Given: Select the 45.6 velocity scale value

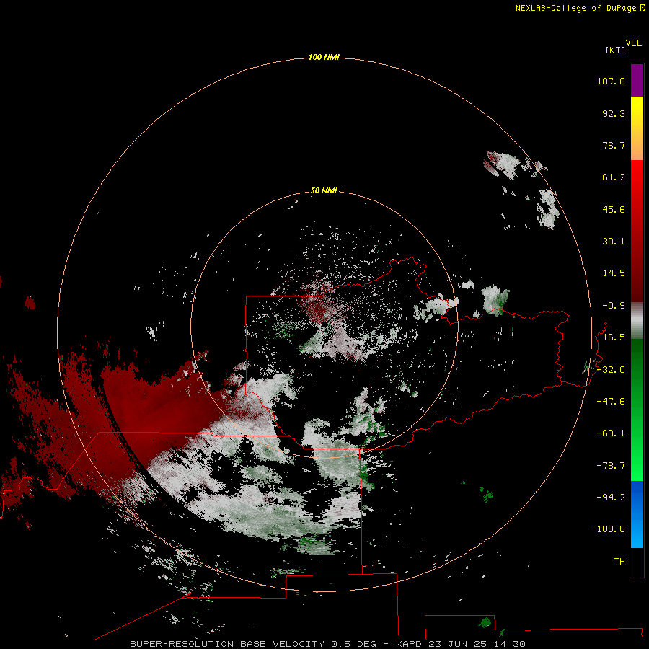Looking at the screenshot, I should click(x=614, y=209).
